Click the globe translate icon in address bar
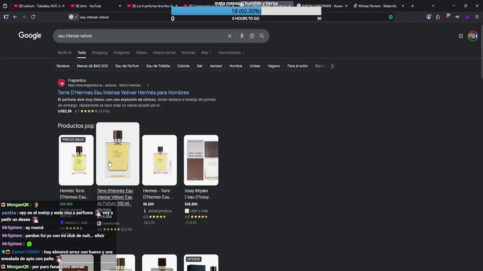Screen dimensions: 483x271 click(x=391, y=17)
